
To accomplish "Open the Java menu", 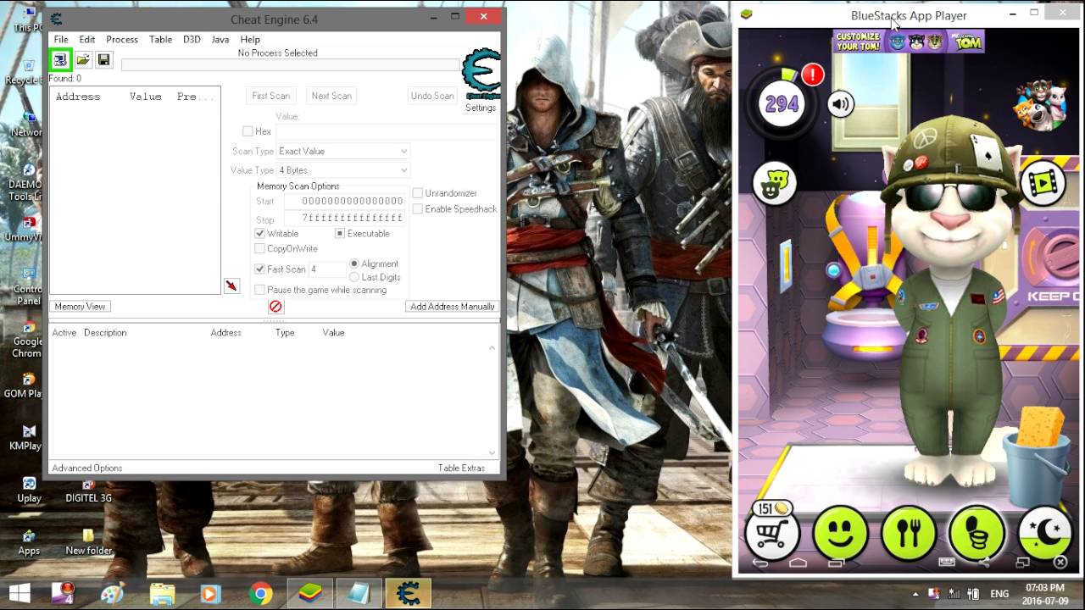I will point(220,39).
